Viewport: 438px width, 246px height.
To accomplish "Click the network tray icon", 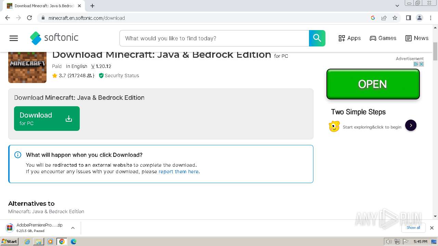I will pyautogui.click(x=397, y=242).
